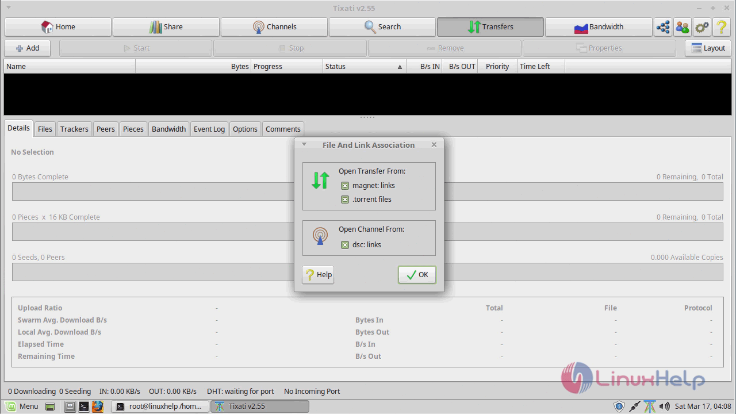736x414 pixels.
Task: Open the DHT network nodes icon
Action: tap(663, 27)
